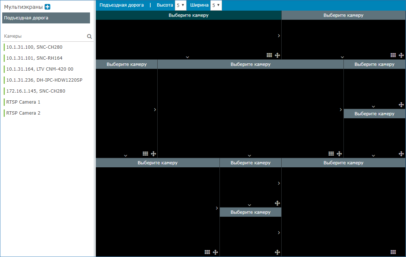Open the Ширина width dropdown
The height and width of the screenshot is (257, 406).
[216, 5]
